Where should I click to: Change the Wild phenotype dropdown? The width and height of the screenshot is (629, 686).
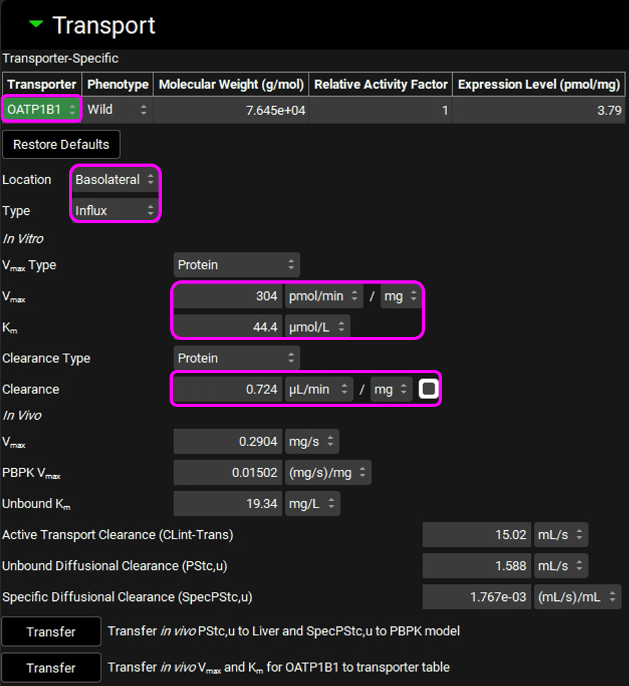pos(117,110)
